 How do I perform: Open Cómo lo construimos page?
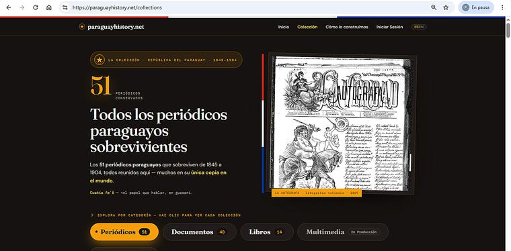coord(347,27)
